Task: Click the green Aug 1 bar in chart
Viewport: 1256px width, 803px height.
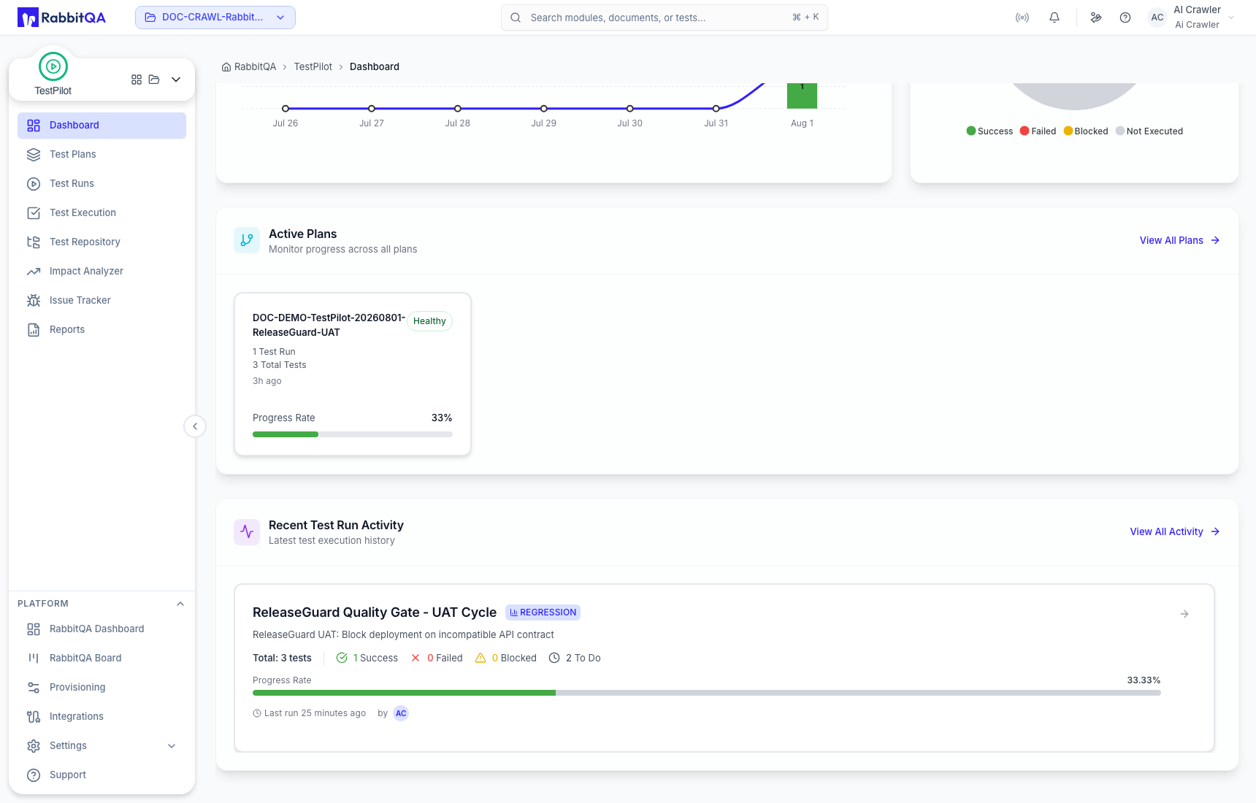Action: click(802, 96)
